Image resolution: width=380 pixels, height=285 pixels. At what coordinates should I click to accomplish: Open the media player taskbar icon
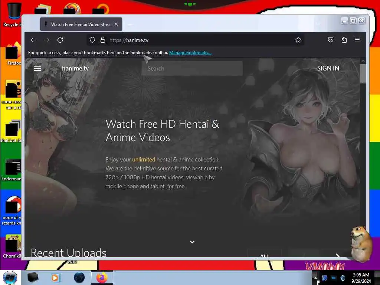coord(55,278)
